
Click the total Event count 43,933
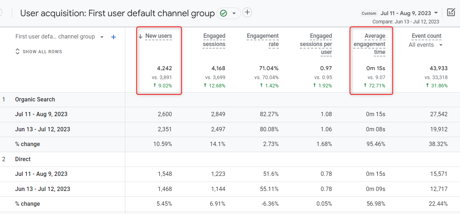pyautogui.click(x=439, y=68)
